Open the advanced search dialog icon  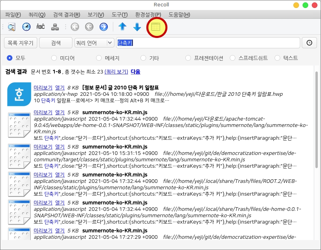pyautogui.click(x=12, y=27)
